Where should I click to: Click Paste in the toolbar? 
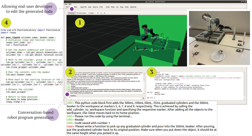click(x=127, y=7)
